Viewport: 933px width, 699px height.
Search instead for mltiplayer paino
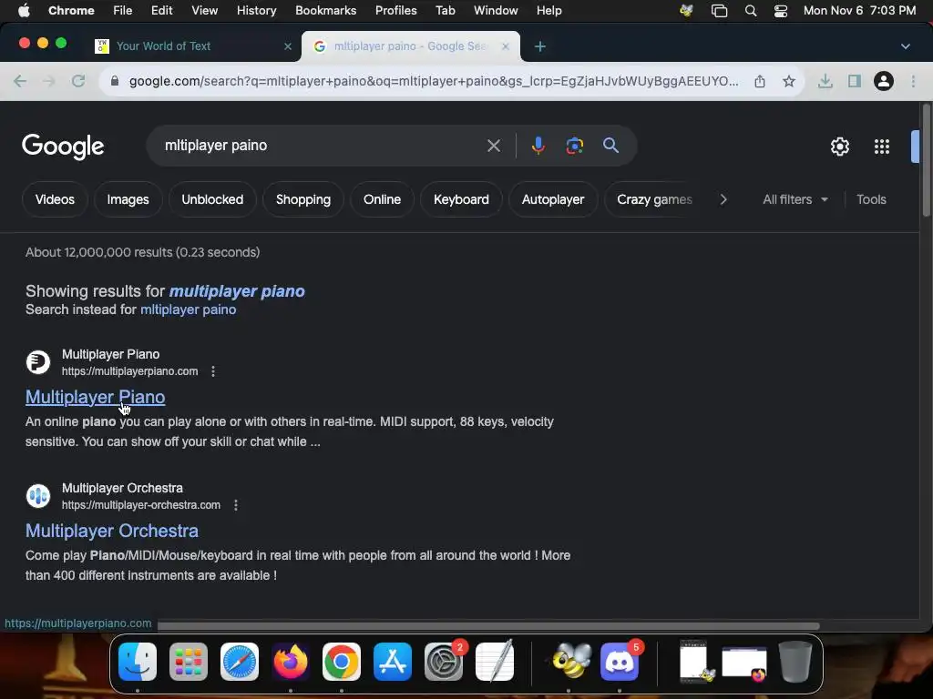(x=188, y=309)
